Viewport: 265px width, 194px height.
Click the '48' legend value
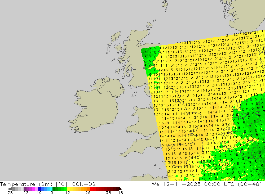(x=121, y=193)
